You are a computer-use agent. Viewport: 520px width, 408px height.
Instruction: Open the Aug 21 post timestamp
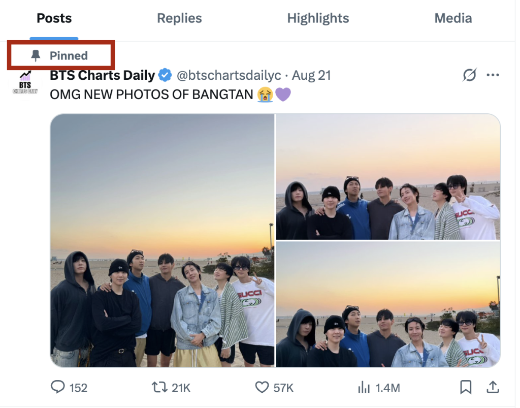tap(311, 76)
